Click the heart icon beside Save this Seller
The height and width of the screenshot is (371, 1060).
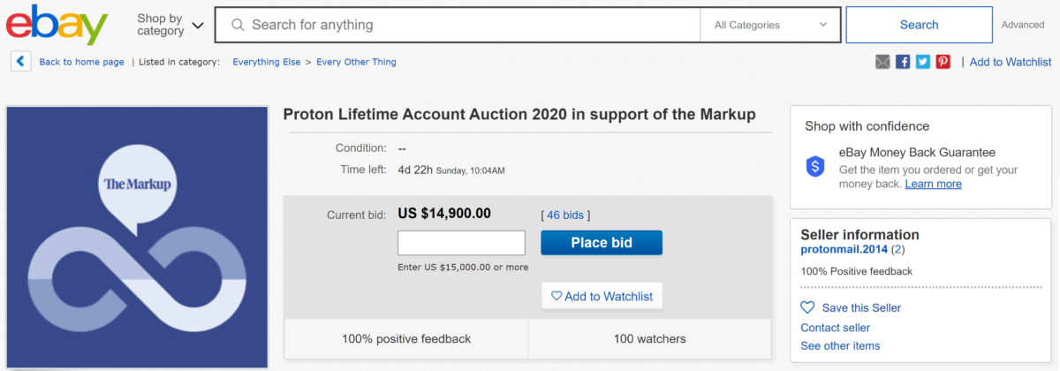coord(807,307)
